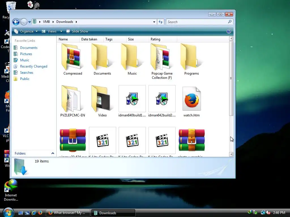Select the third K-Lite Codec Pack file

click(x=162, y=141)
